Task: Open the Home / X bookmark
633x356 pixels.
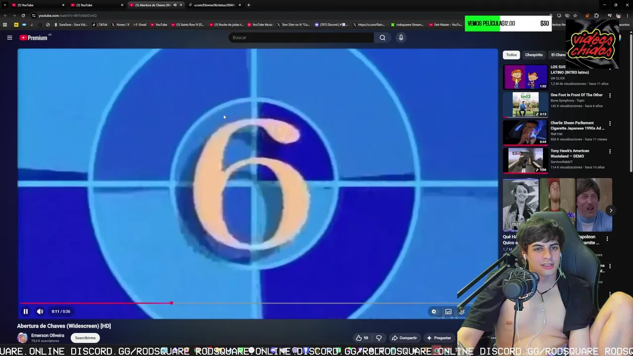Action: 121,25
